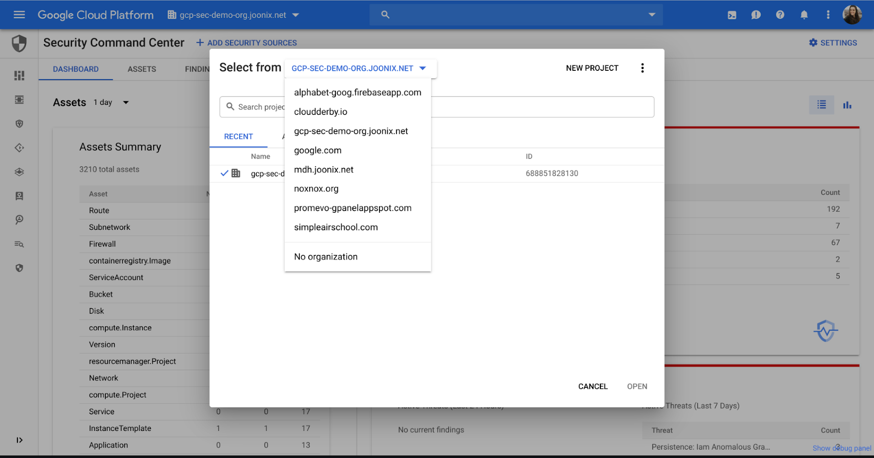Switch to the DASHBOARD tab
Image resolution: width=874 pixels, height=458 pixels.
click(75, 69)
